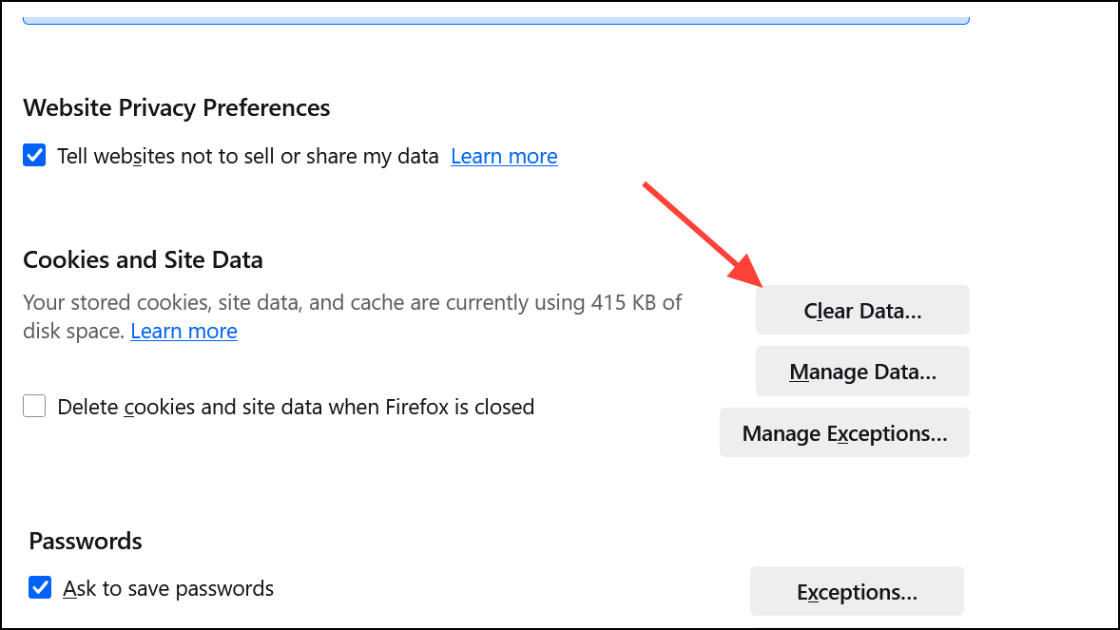This screenshot has height=630, width=1120.
Task: Click the blue outlined box at top
Action: pyautogui.click(x=494, y=17)
